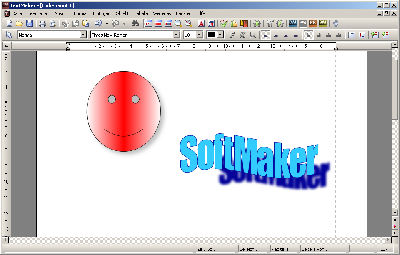The height and width of the screenshot is (255, 400).
Task: Open the Objekt menu
Action: click(x=122, y=13)
